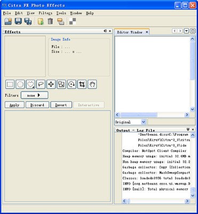Click the editor scroll up arrow
The image size is (198, 214).
coord(192,39)
